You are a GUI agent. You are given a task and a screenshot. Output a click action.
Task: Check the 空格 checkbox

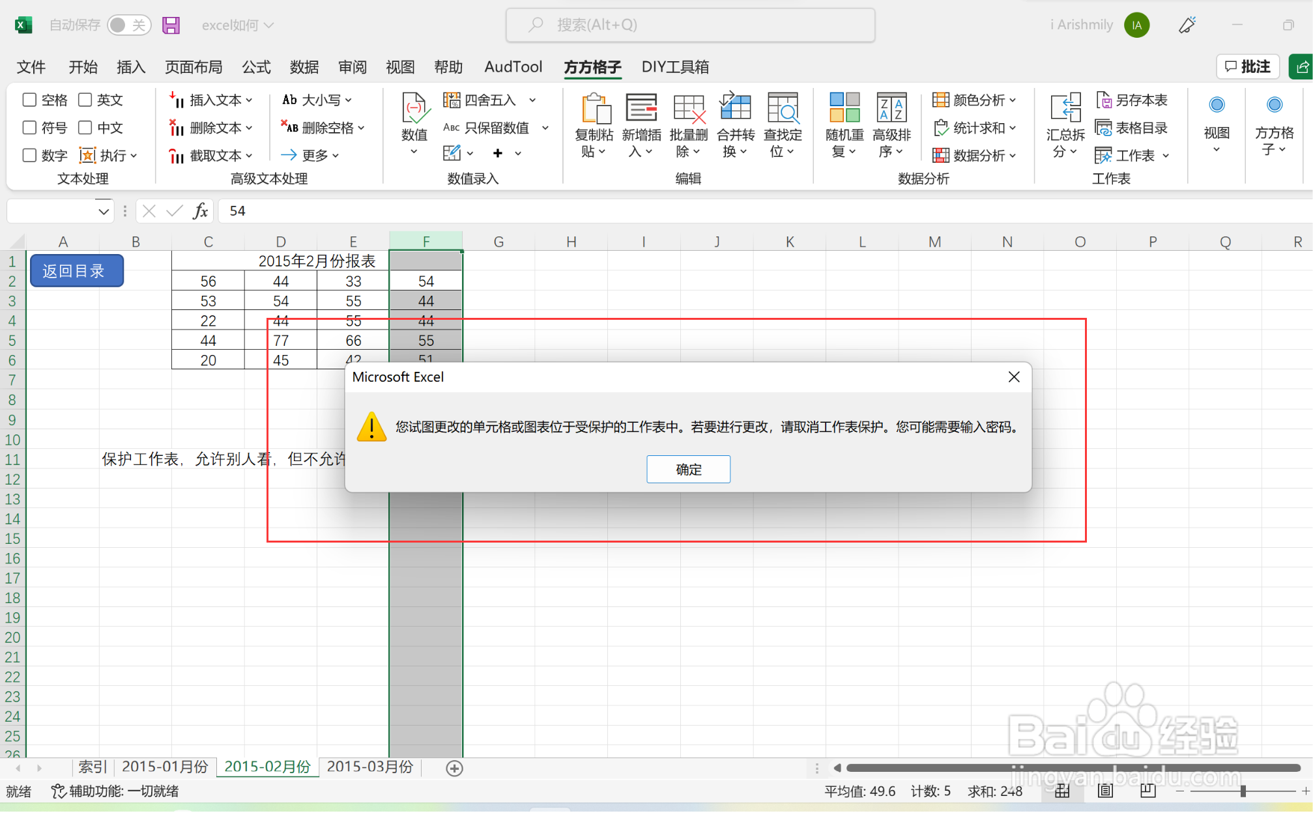coord(29,100)
